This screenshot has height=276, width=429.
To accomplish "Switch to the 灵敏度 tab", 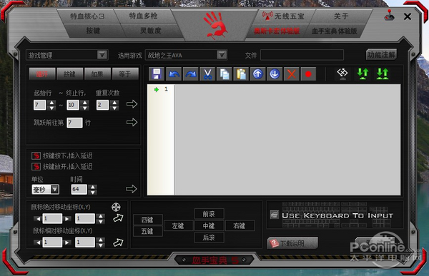I will click(x=150, y=31).
